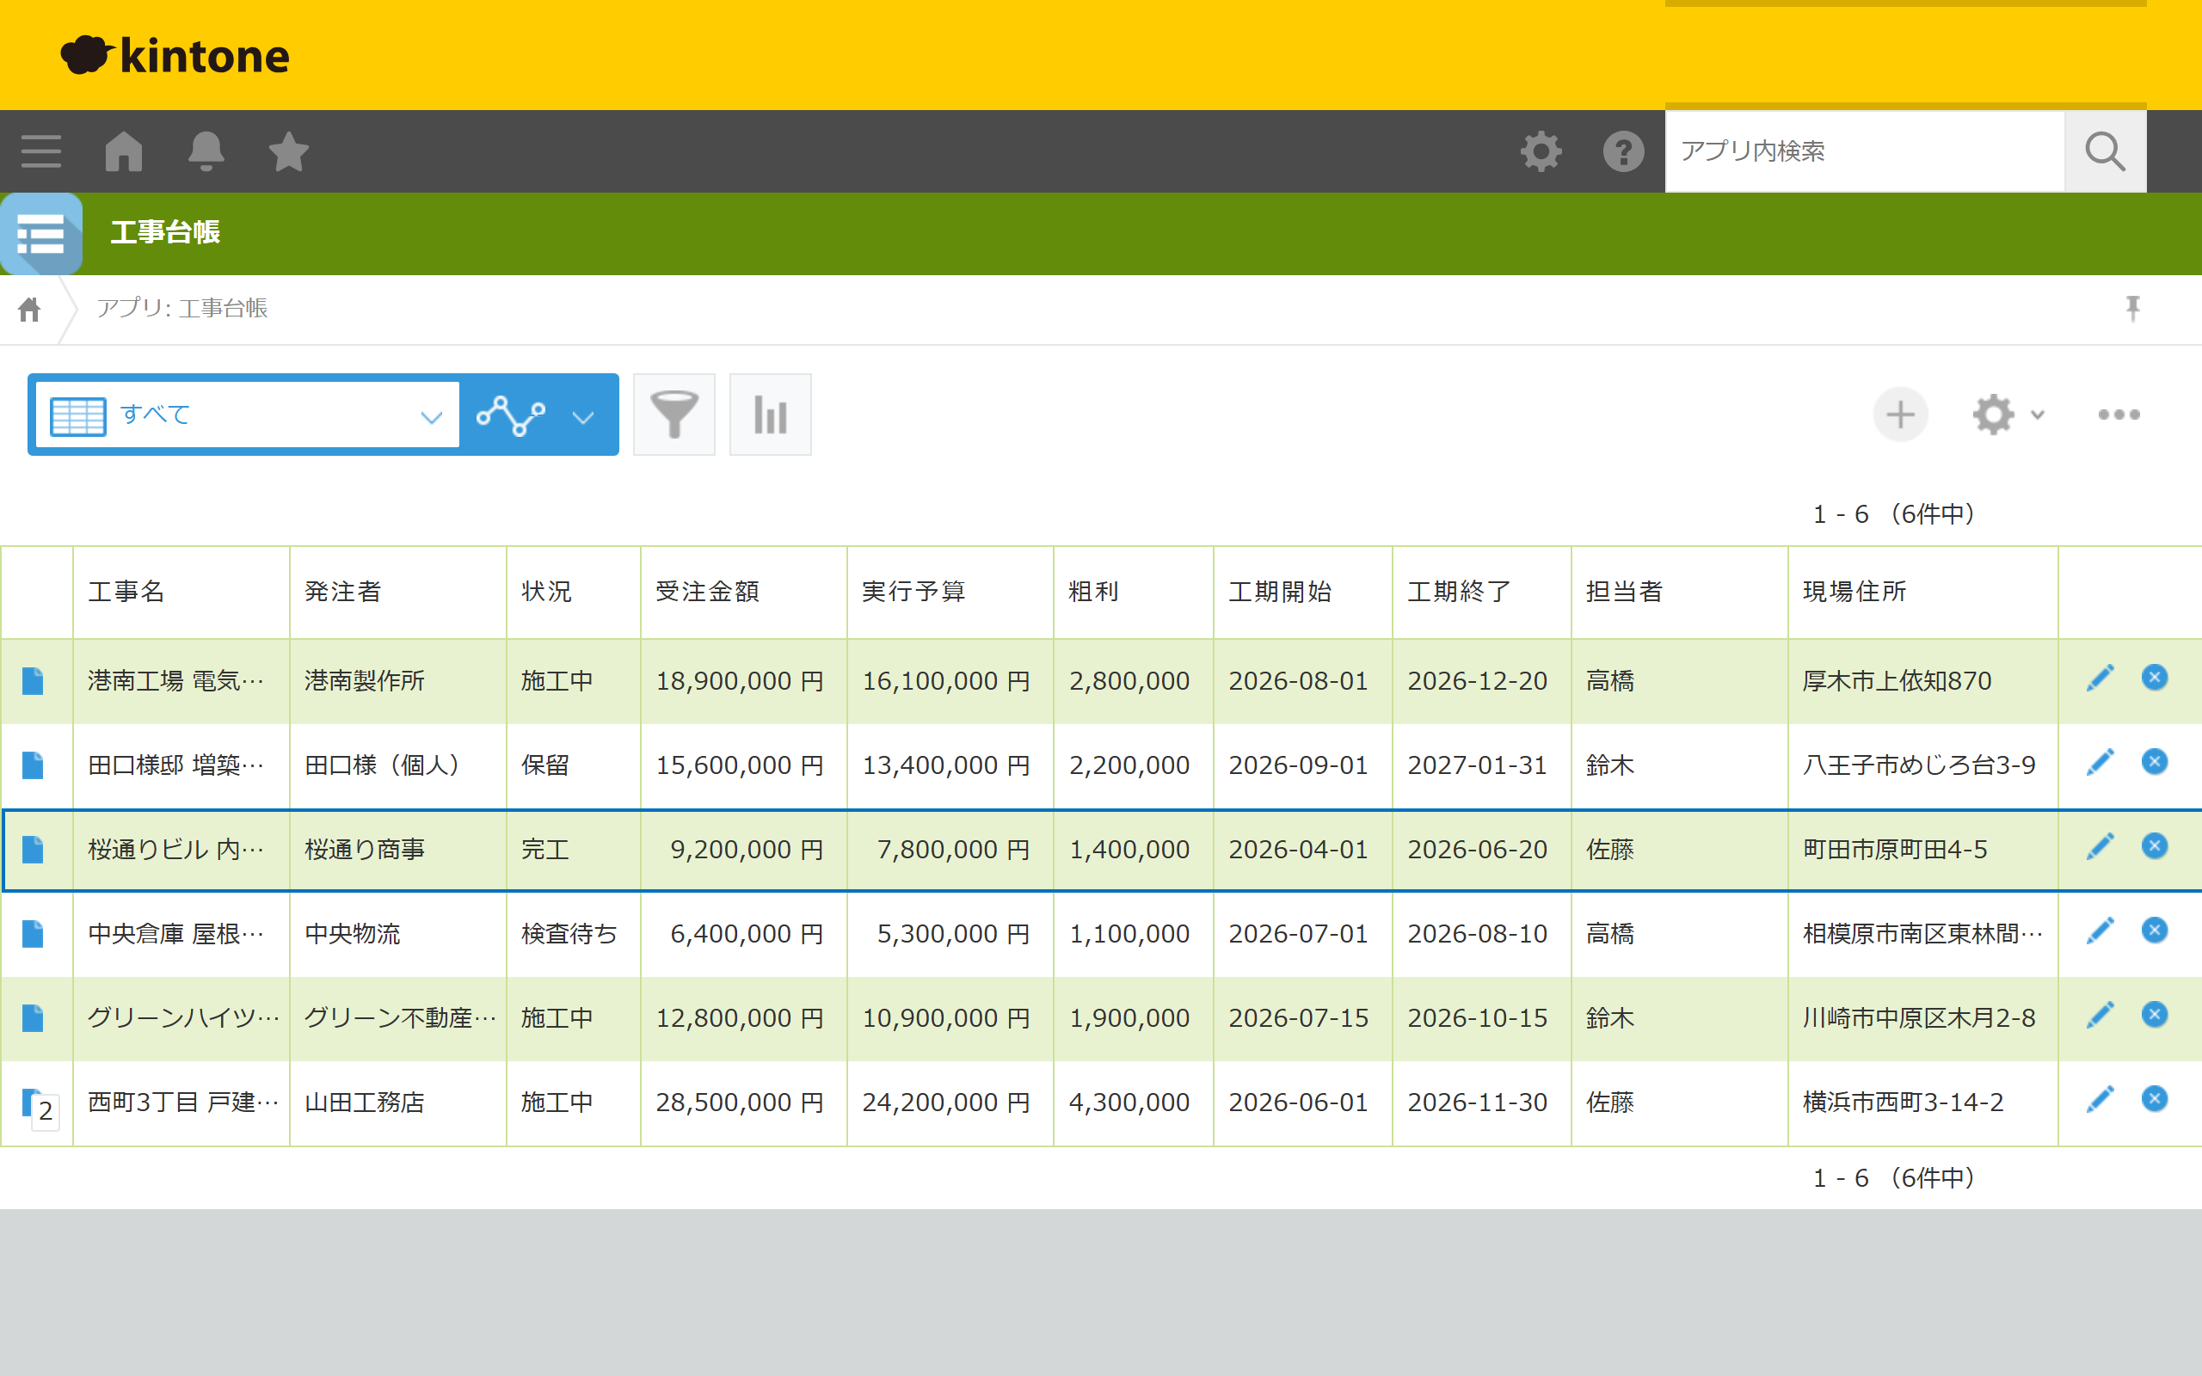2202x1376 pixels.
Task: Click the date 2027-01-31
Action: (1477, 765)
